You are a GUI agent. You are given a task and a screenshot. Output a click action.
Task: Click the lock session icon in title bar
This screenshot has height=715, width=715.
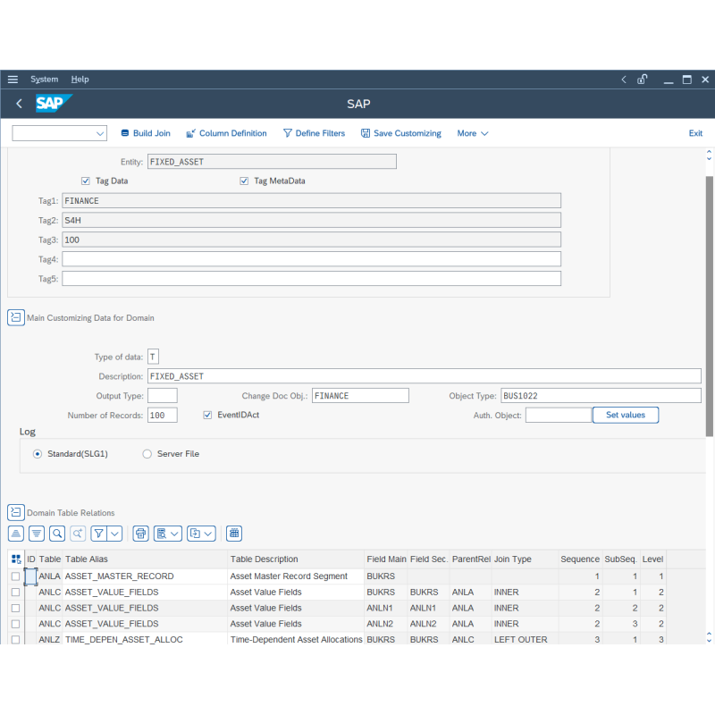point(642,80)
